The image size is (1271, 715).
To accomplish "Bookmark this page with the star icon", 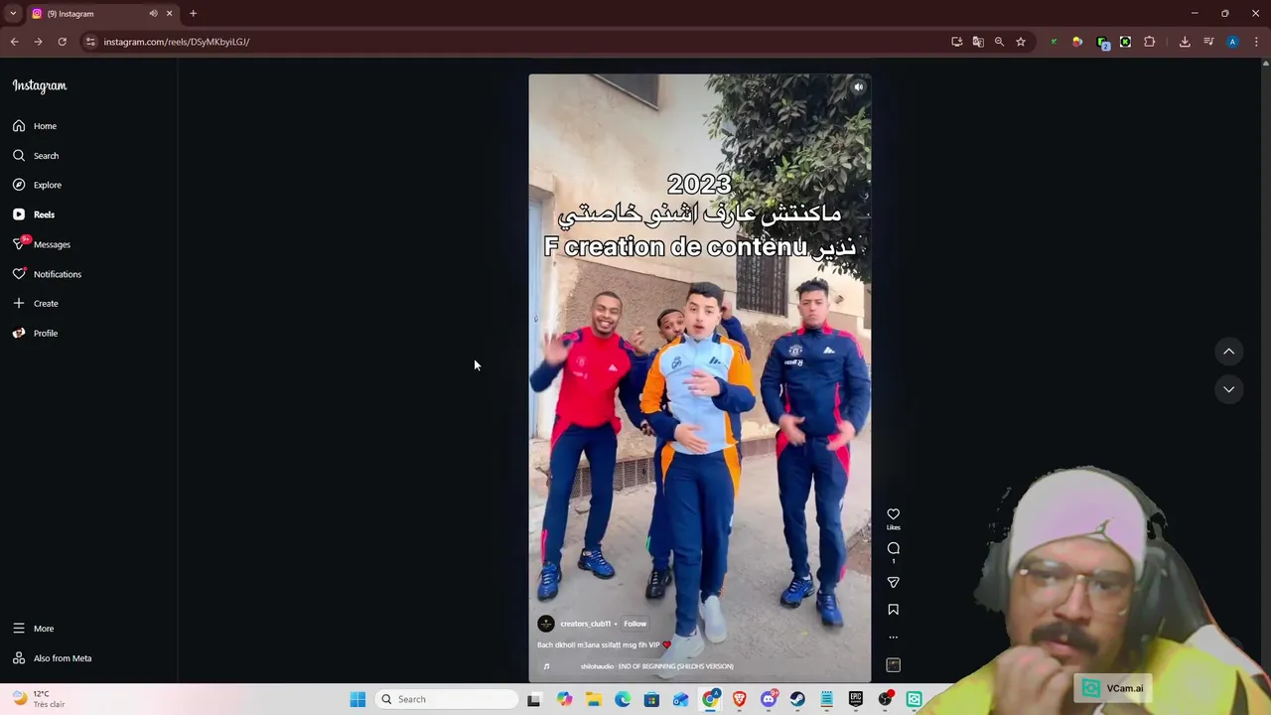I will 1020,42.
